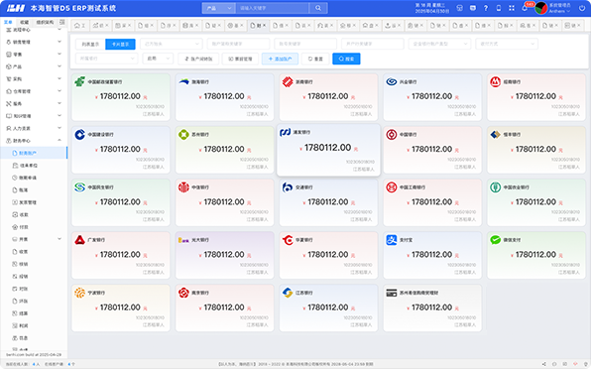591x369 pixels.
Task: Click the collapse sidebar icon beside 组织架构
Action: 62,22
